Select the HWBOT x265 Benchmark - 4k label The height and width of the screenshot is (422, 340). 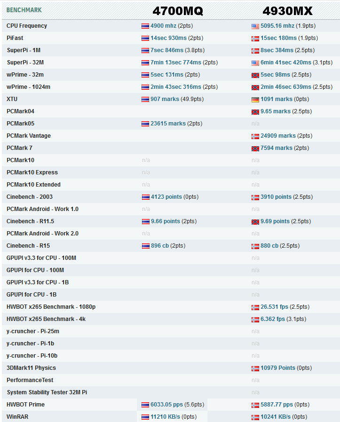tap(46, 319)
